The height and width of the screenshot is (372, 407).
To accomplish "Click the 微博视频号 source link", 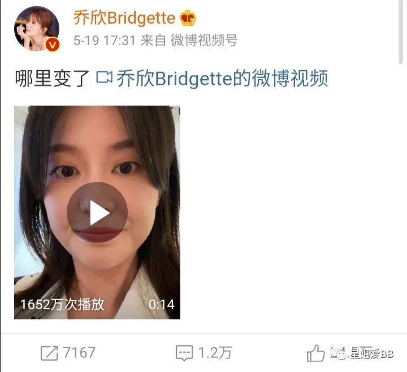I will [204, 41].
